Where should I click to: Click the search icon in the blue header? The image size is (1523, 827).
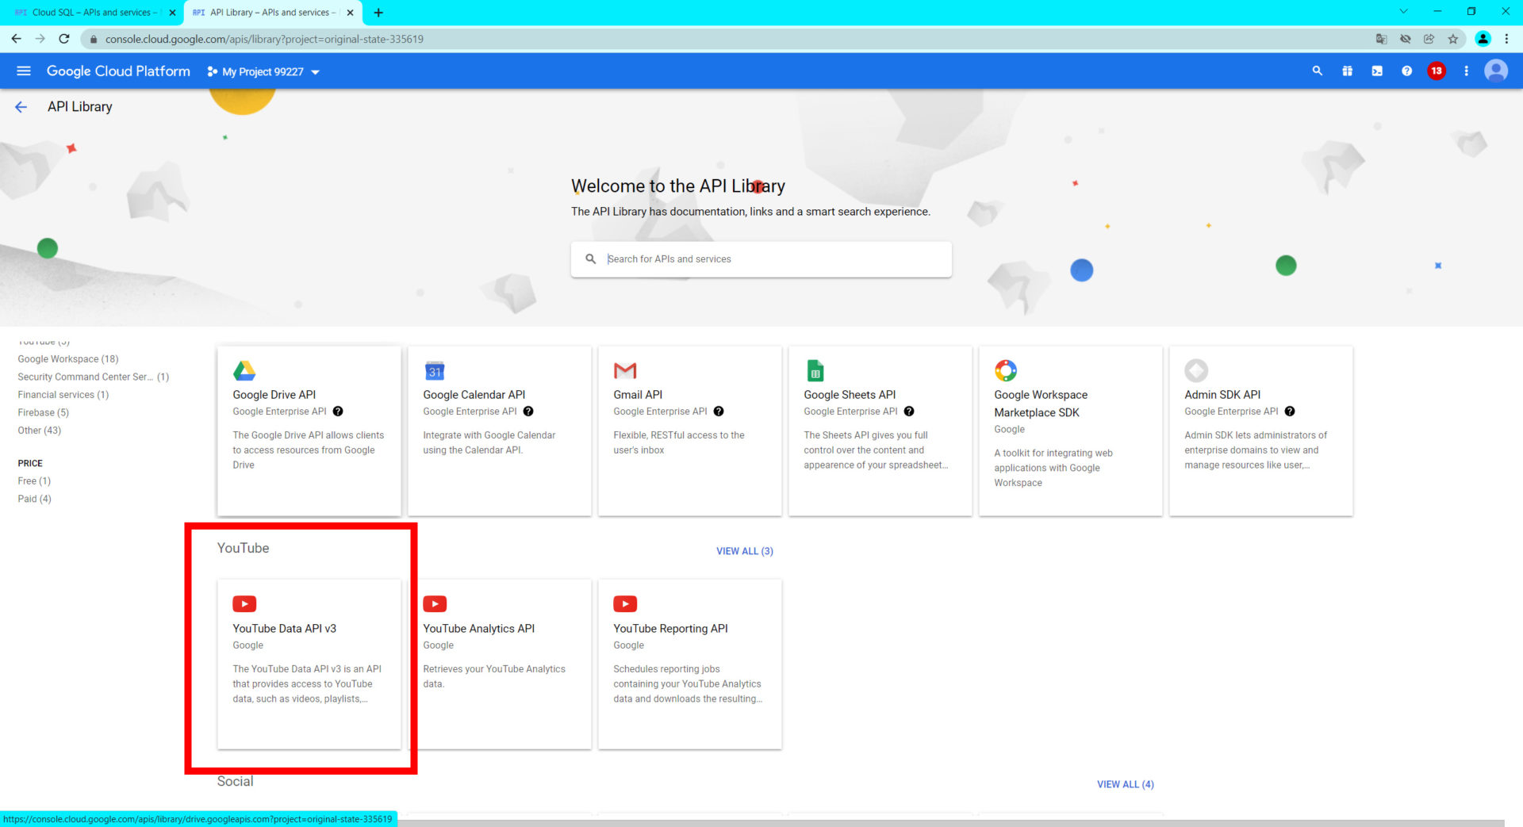click(x=1318, y=71)
